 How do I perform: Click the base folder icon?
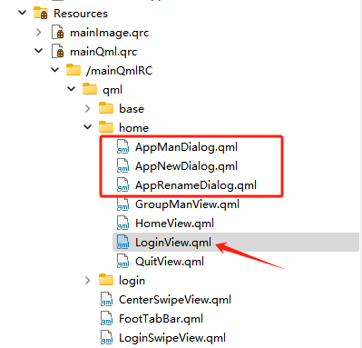106,108
